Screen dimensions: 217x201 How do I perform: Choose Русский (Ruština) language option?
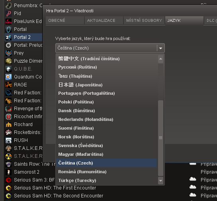click(106, 67)
